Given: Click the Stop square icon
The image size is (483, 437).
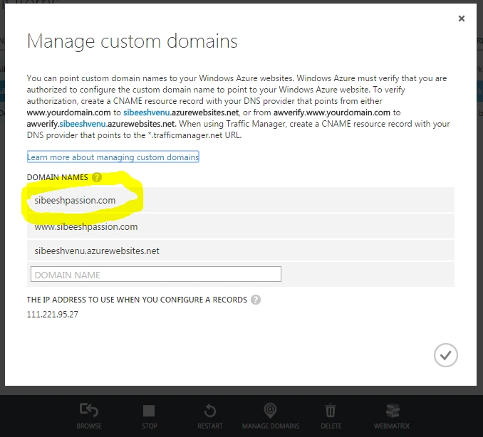Looking at the screenshot, I should pyautogui.click(x=149, y=411).
